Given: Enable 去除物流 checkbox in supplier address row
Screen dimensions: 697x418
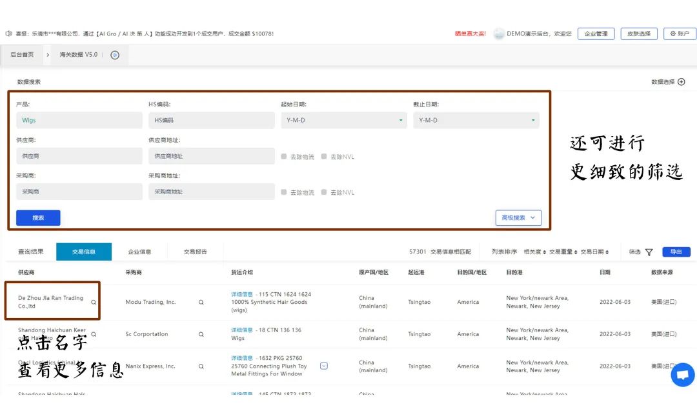Looking at the screenshot, I should pyautogui.click(x=284, y=157).
